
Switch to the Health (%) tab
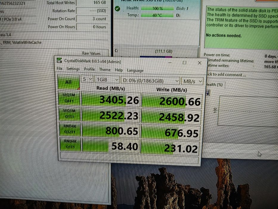pos(215,84)
